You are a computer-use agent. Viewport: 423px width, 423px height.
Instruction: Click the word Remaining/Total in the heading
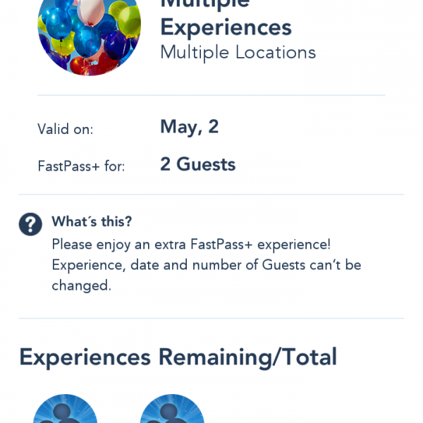click(247, 357)
